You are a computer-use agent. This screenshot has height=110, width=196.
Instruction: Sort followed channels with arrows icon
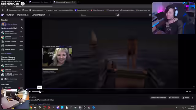click(22, 28)
